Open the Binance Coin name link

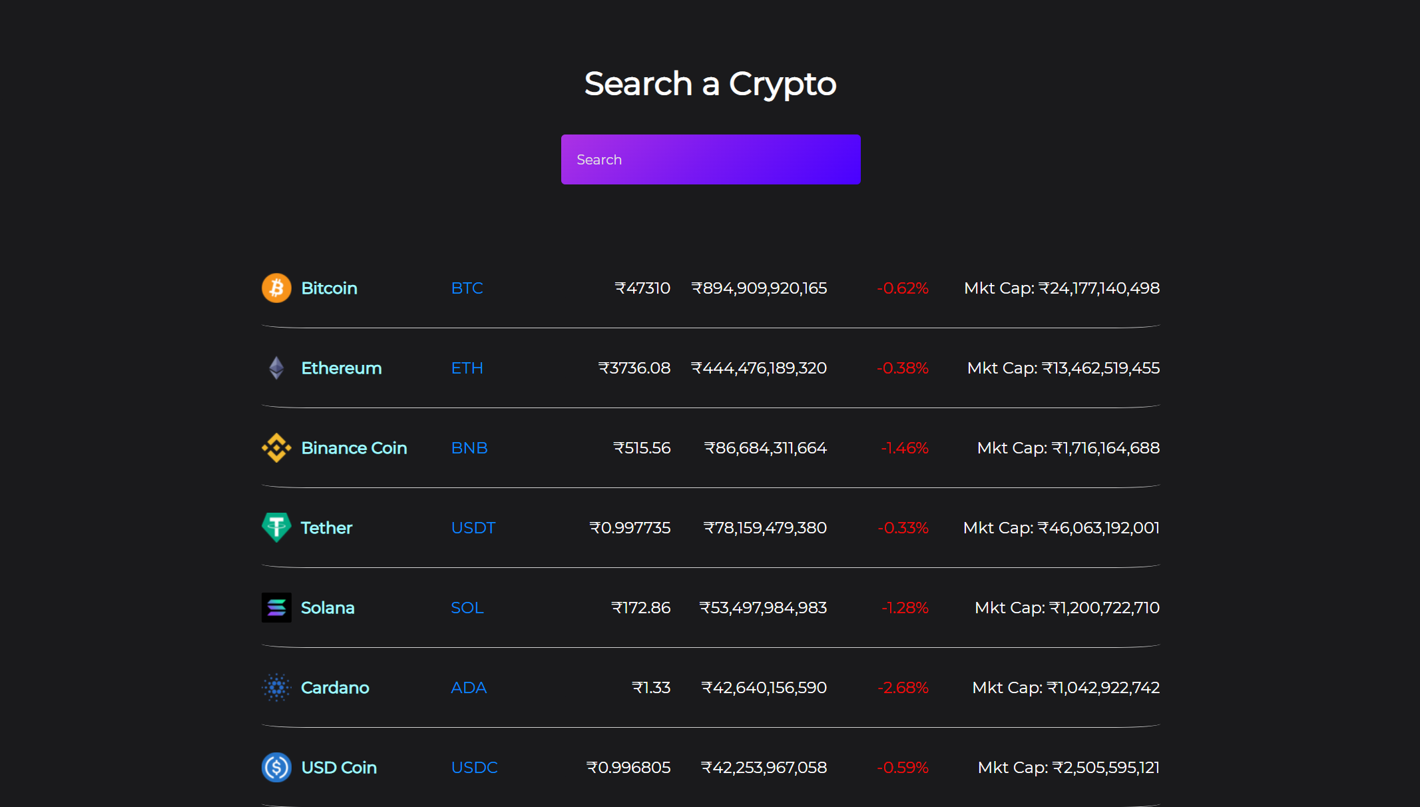tap(354, 448)
